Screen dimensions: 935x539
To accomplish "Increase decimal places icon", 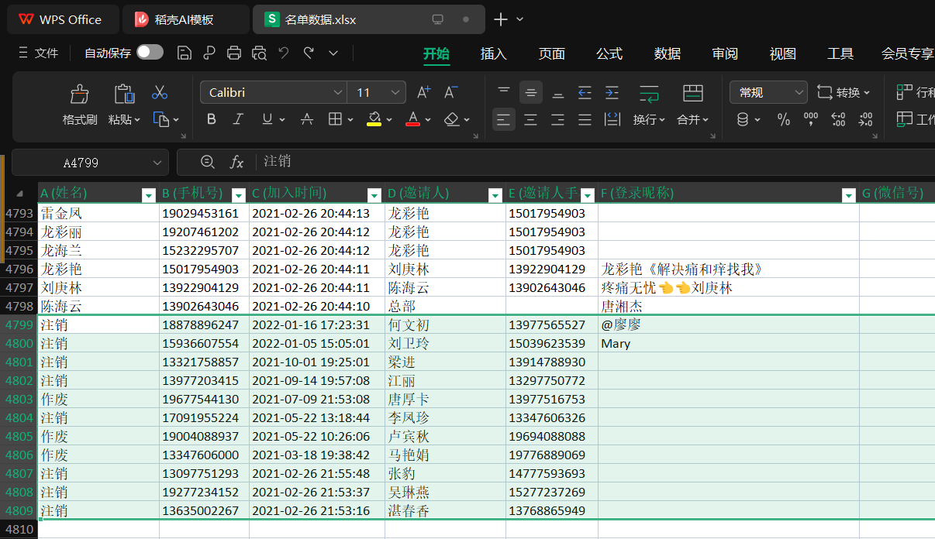I will (x=838, y=119).
